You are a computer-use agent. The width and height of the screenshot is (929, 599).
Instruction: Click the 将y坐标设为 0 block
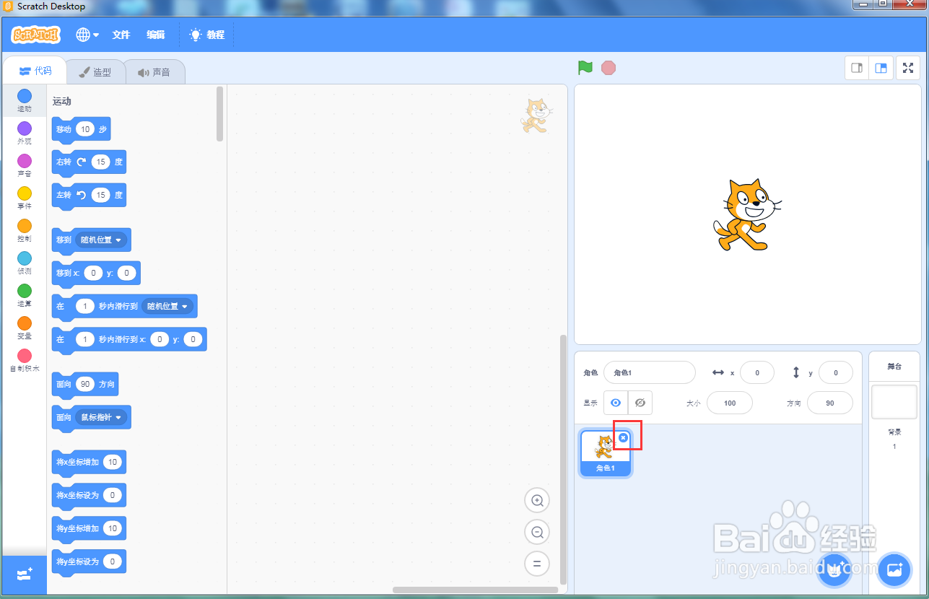(x=89, y=562)
